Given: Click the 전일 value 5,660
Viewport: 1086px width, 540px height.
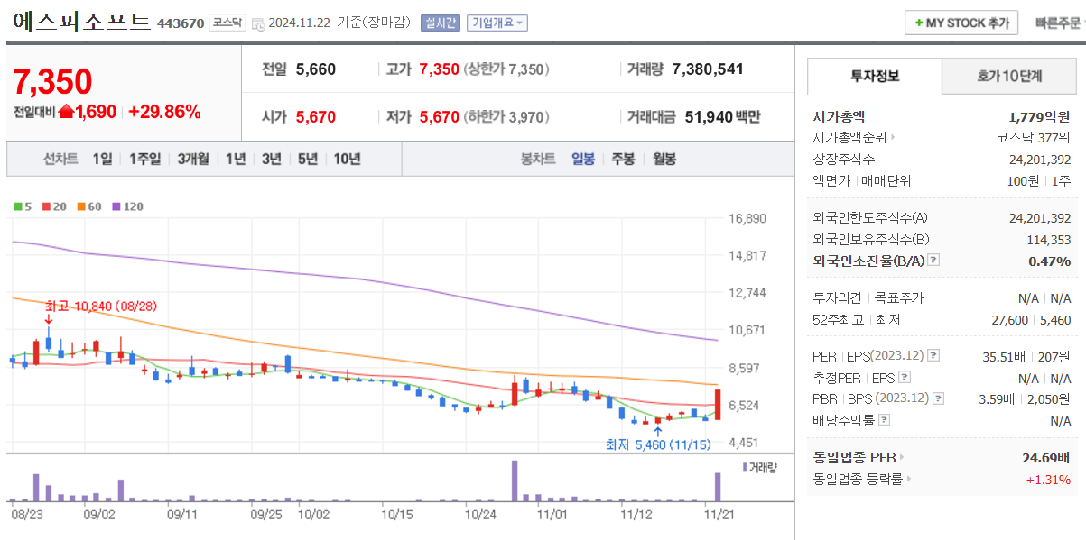Looking at the screenshot, I should coord(316,69).
